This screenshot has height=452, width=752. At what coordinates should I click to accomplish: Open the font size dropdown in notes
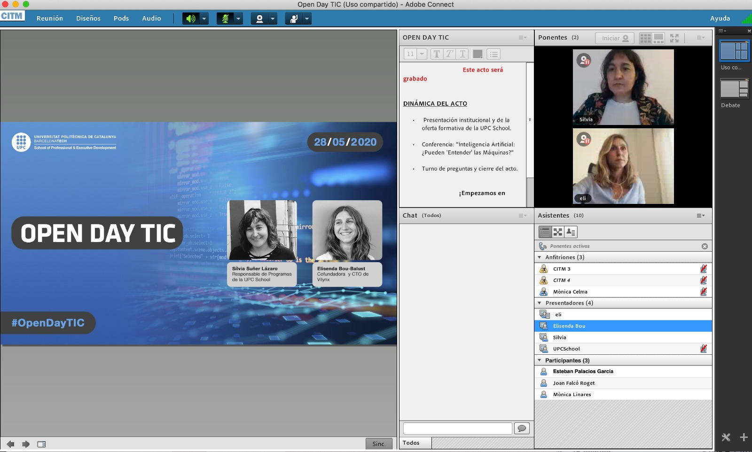coord(422,54)
